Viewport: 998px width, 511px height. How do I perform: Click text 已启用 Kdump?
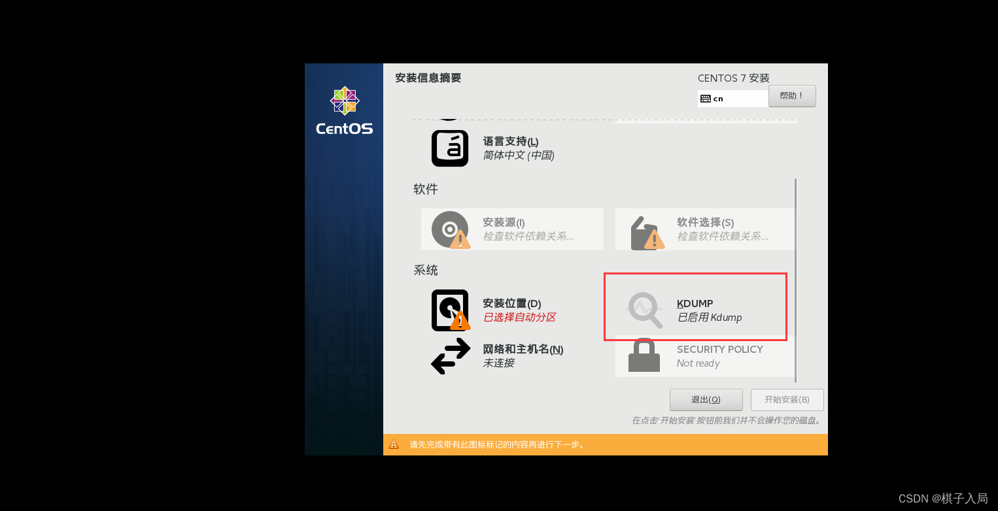[710, 317]
